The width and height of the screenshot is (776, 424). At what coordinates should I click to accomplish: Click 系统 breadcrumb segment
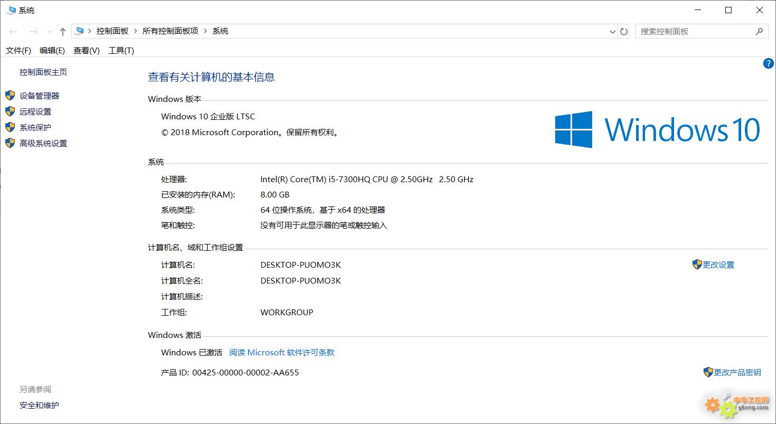[220, 31]
